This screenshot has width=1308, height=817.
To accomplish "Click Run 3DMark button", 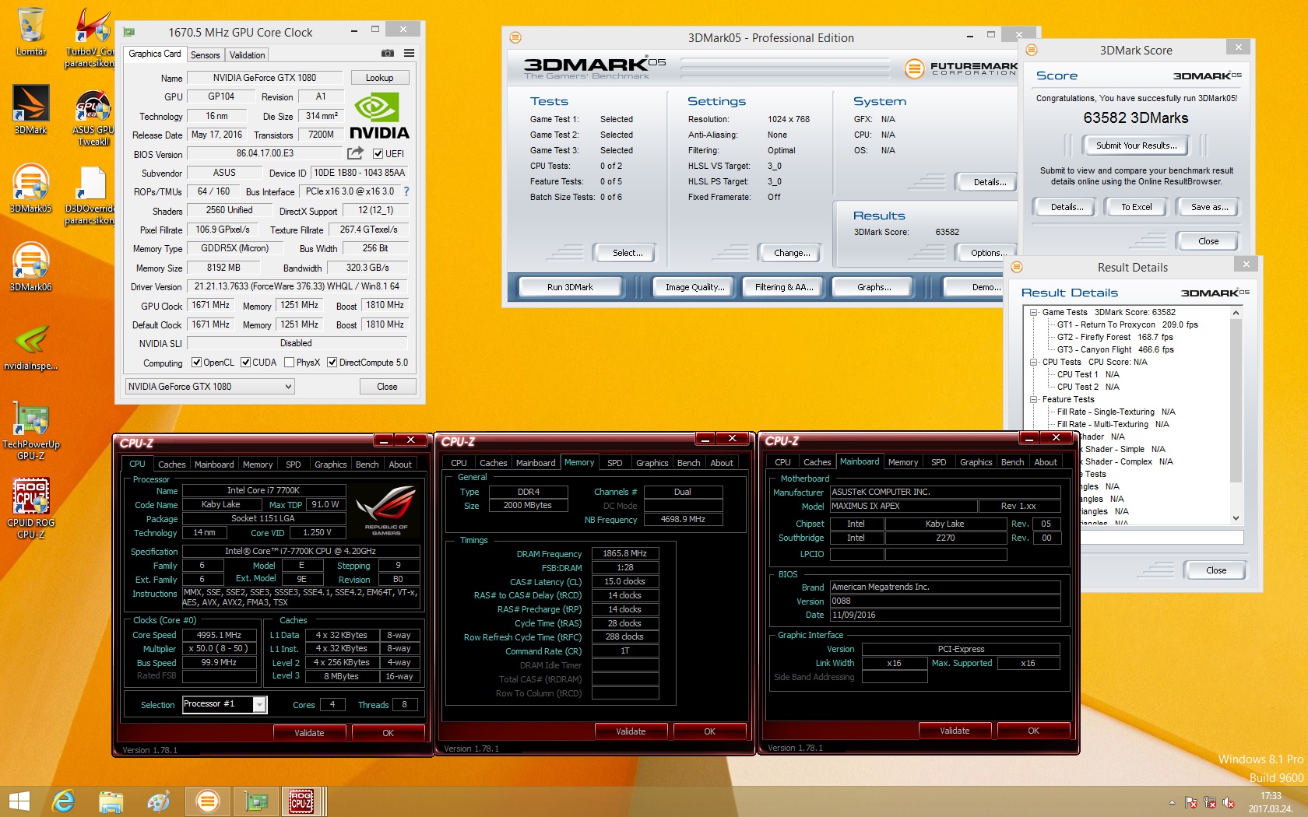I will click(x=570, y=287).
